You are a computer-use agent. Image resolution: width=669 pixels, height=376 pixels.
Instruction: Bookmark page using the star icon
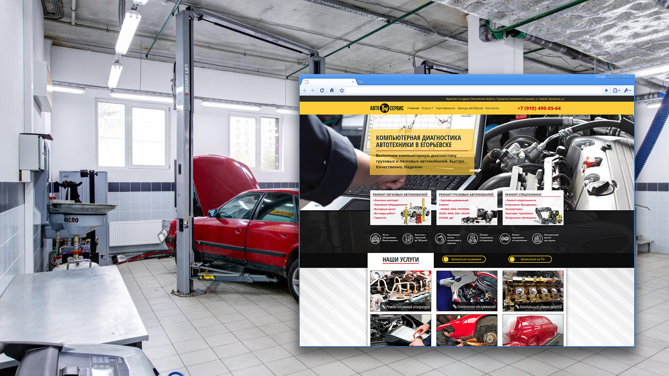pos(342,91)
